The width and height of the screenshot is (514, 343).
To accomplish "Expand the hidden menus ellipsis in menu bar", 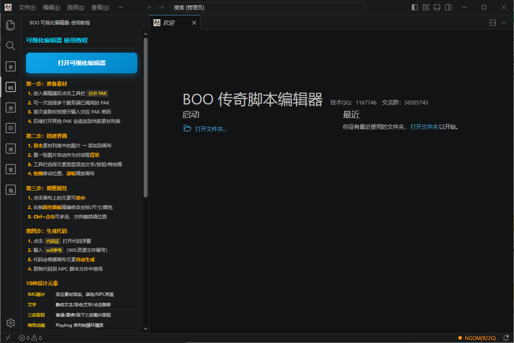I will point(121,7).
